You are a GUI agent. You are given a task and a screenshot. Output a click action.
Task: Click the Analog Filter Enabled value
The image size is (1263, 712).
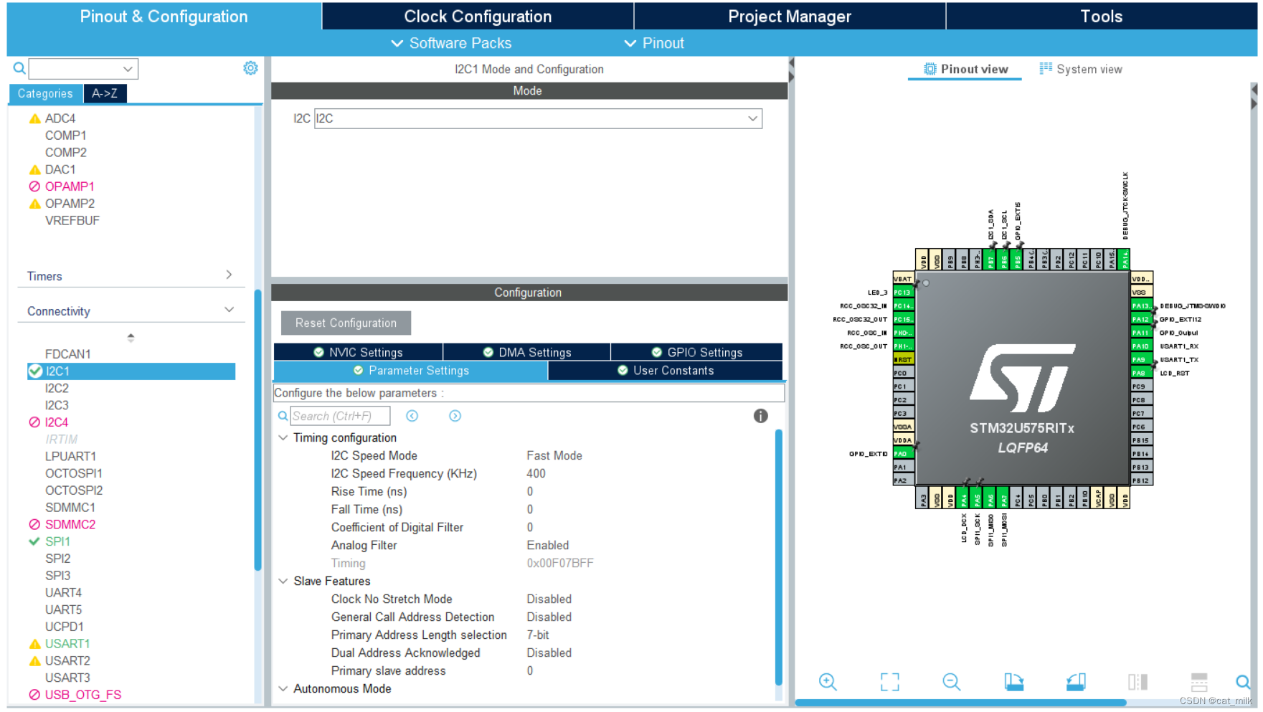coord(547,545)
